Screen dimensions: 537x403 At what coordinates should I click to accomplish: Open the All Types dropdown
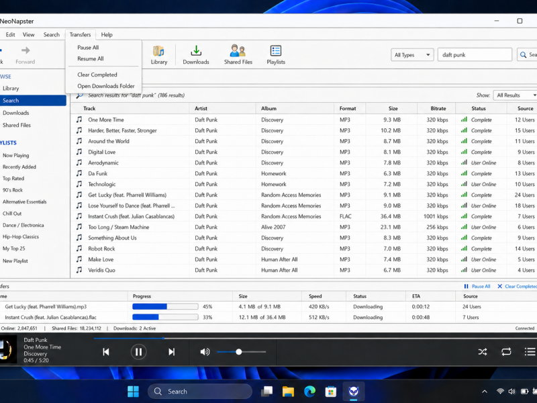click(x=412, y=55)
